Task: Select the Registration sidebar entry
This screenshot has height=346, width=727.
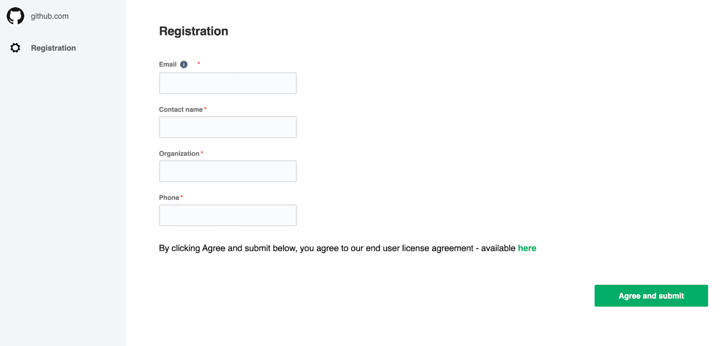Action: (x=53, y=48)
